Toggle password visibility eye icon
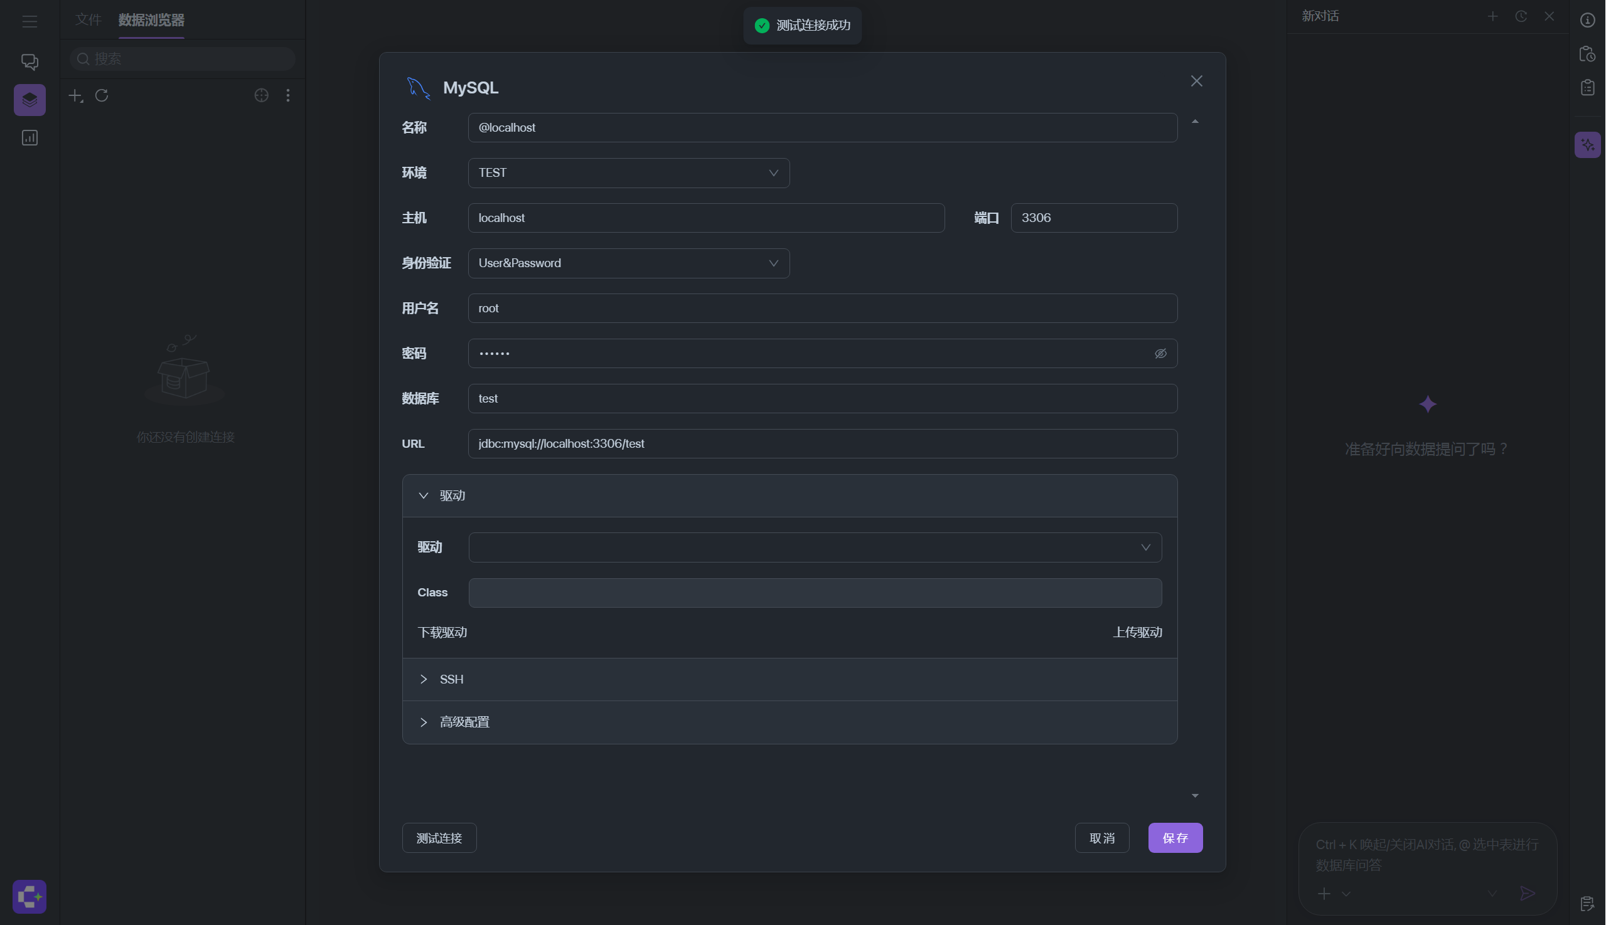Viewport: 1606px width, 925px height. (x=1160, y=353)
